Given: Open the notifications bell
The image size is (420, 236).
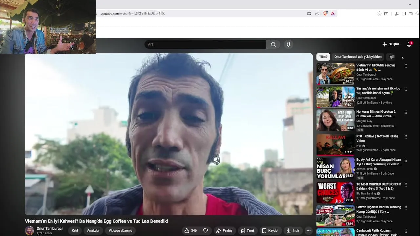Looking at the screenshot, I should pos(409,44).
